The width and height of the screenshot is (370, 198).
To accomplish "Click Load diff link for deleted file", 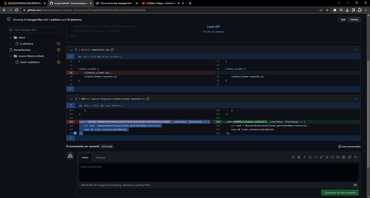I will [213, 27].
